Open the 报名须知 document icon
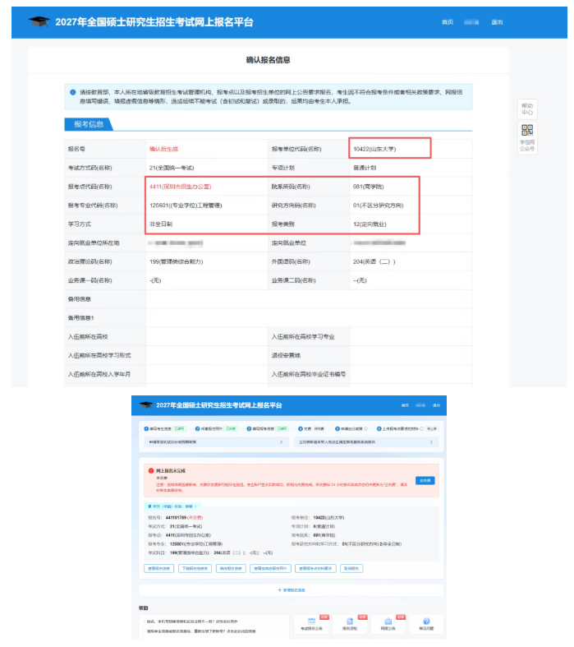 tap(350, 622)
